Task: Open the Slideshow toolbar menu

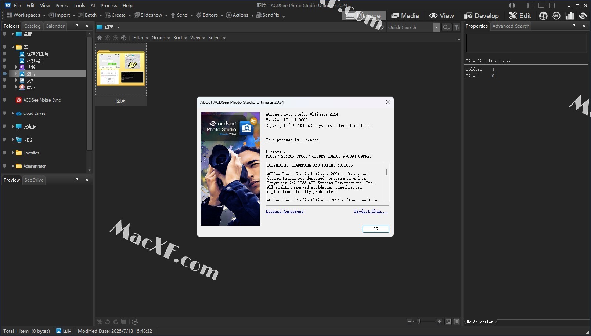Action: (x=151, y=15)
